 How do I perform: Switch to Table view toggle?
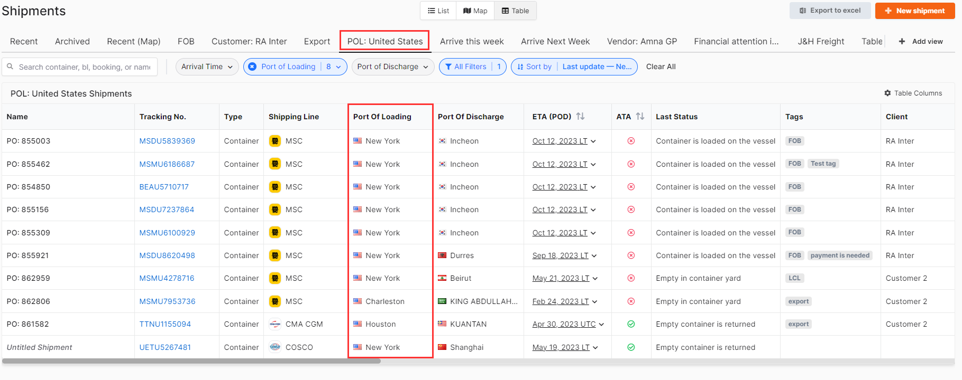click(x=515, y=11)
